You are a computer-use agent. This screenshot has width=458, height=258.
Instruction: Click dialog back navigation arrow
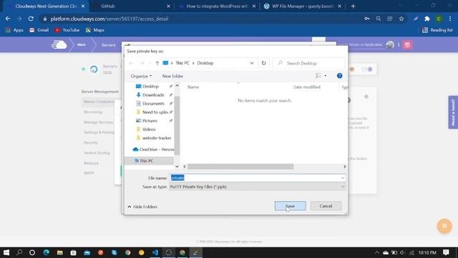[x=131, y=63]
